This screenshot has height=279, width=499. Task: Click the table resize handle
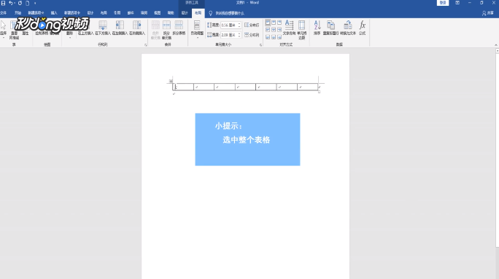tap(319, 92)
